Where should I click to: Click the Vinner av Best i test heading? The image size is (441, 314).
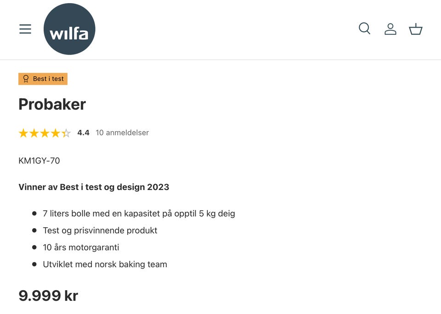[x=94, y=187]
